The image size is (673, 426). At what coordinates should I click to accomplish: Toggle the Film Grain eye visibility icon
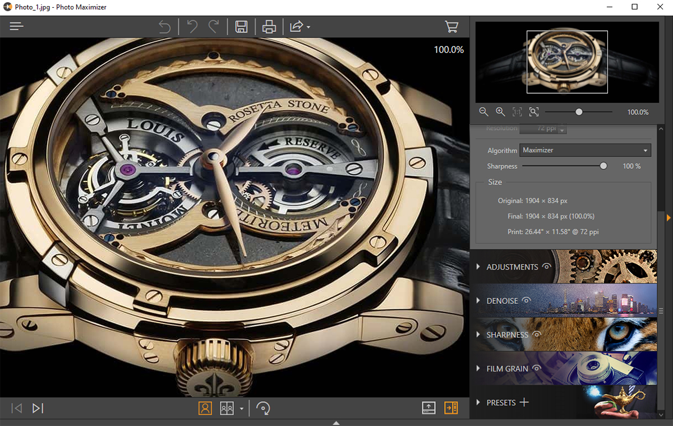point(536,368)
